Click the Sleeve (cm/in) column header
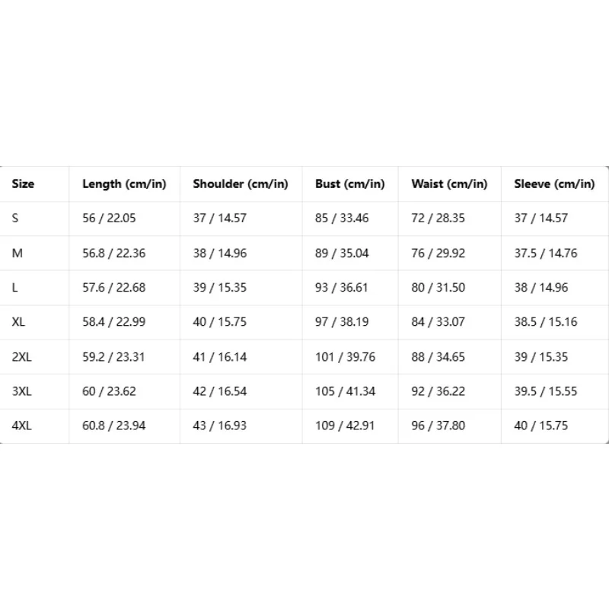The width and height of the screenshot is (609, 609). [554, 184]
